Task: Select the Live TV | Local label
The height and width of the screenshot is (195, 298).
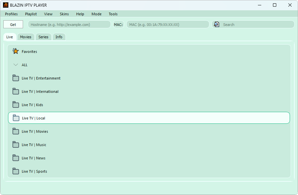Action: [x=33, y=118]
